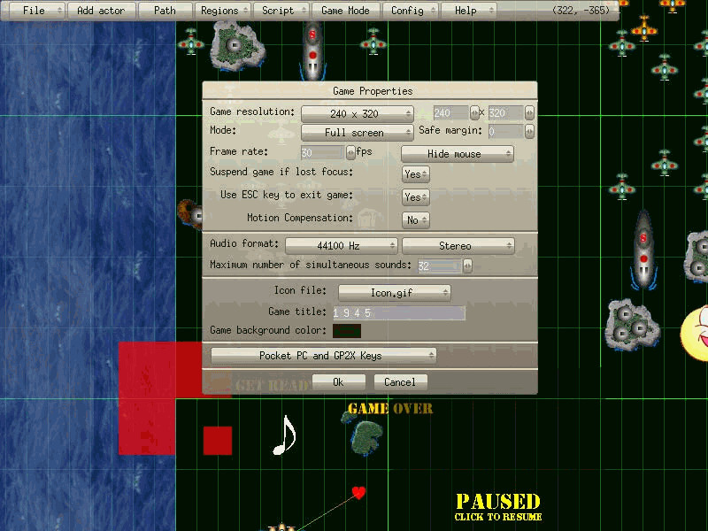Click the Safe margin input field
The image size is (708, 531).
505,131
